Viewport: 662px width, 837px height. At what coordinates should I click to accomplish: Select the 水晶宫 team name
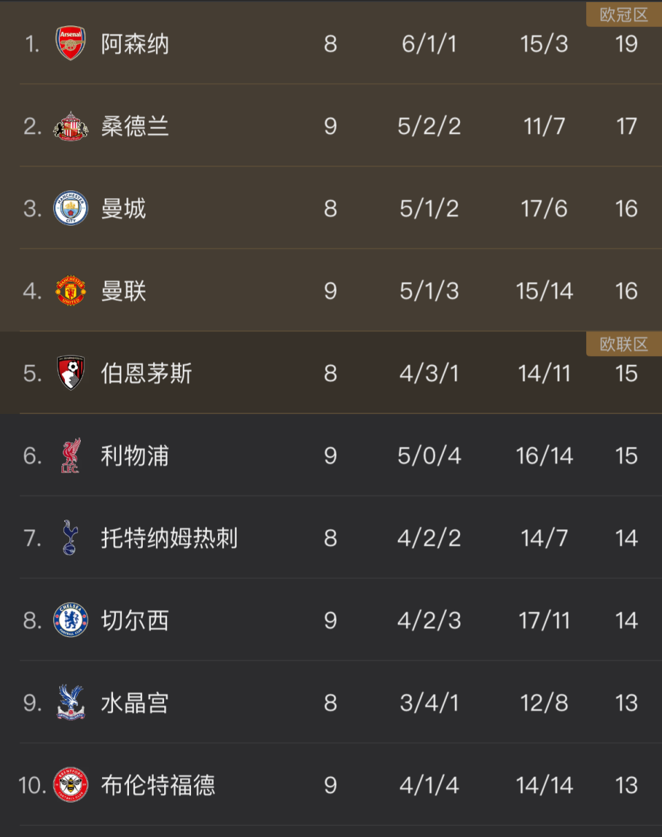pos(134,702)
